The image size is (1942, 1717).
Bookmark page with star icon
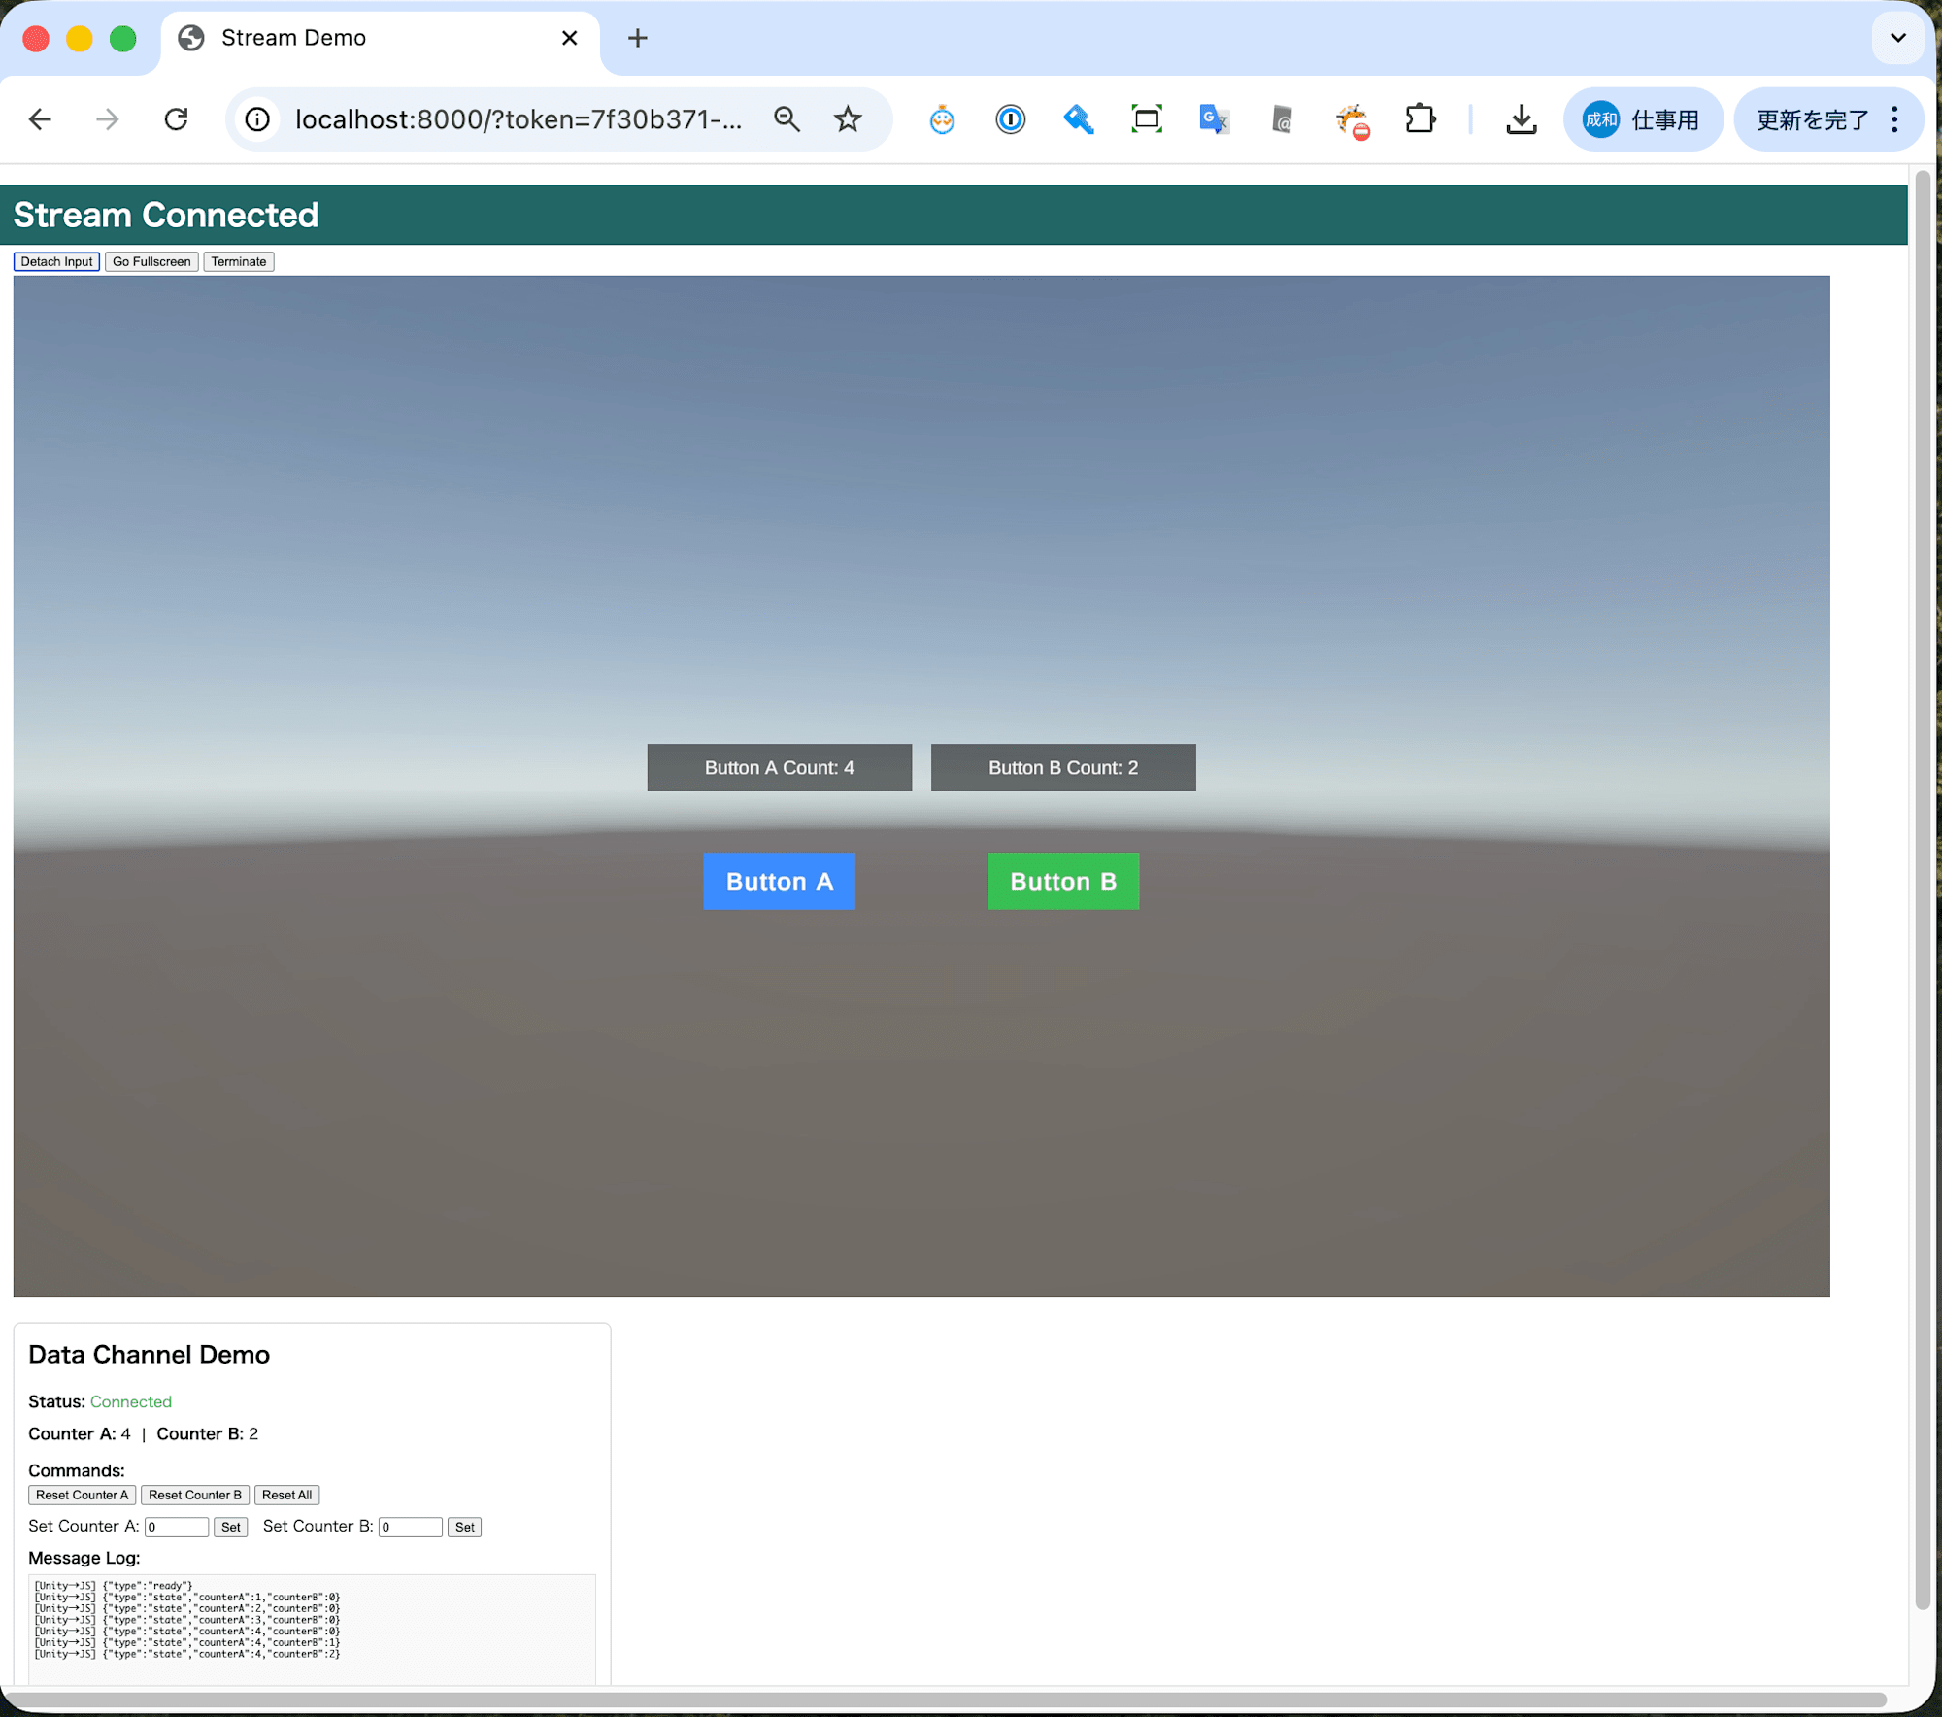848,119
